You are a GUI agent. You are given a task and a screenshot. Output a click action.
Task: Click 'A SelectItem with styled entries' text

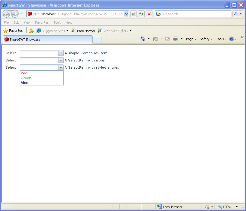pos(92,67)
